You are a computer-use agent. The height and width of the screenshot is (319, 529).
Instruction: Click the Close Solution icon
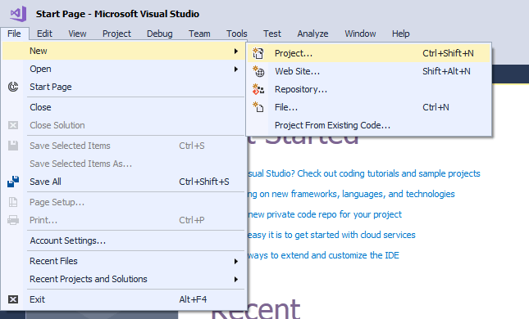tap(13, 125)
